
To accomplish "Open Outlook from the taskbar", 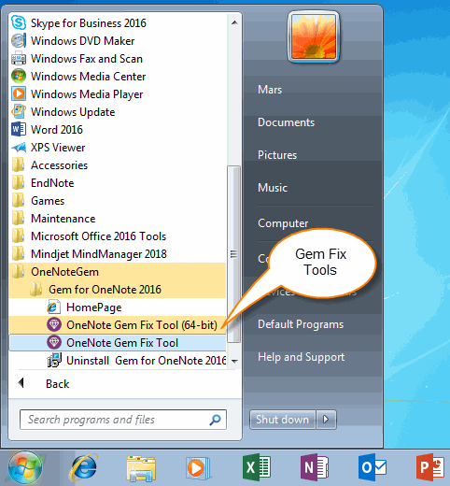I will click(x=373, y=467).
